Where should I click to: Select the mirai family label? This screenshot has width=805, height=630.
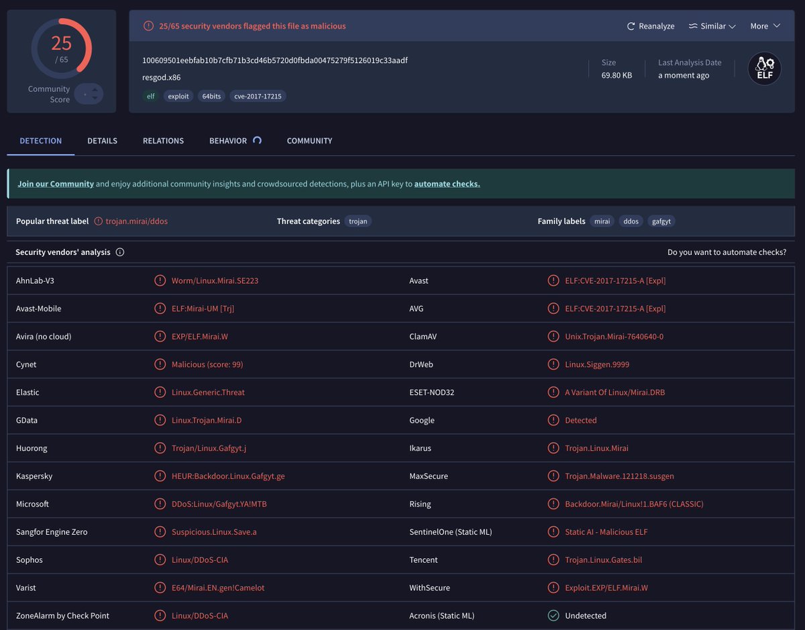pos(602,221)
